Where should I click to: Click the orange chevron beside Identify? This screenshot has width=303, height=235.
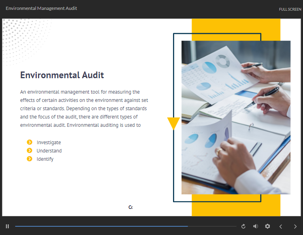pos(29,159)
